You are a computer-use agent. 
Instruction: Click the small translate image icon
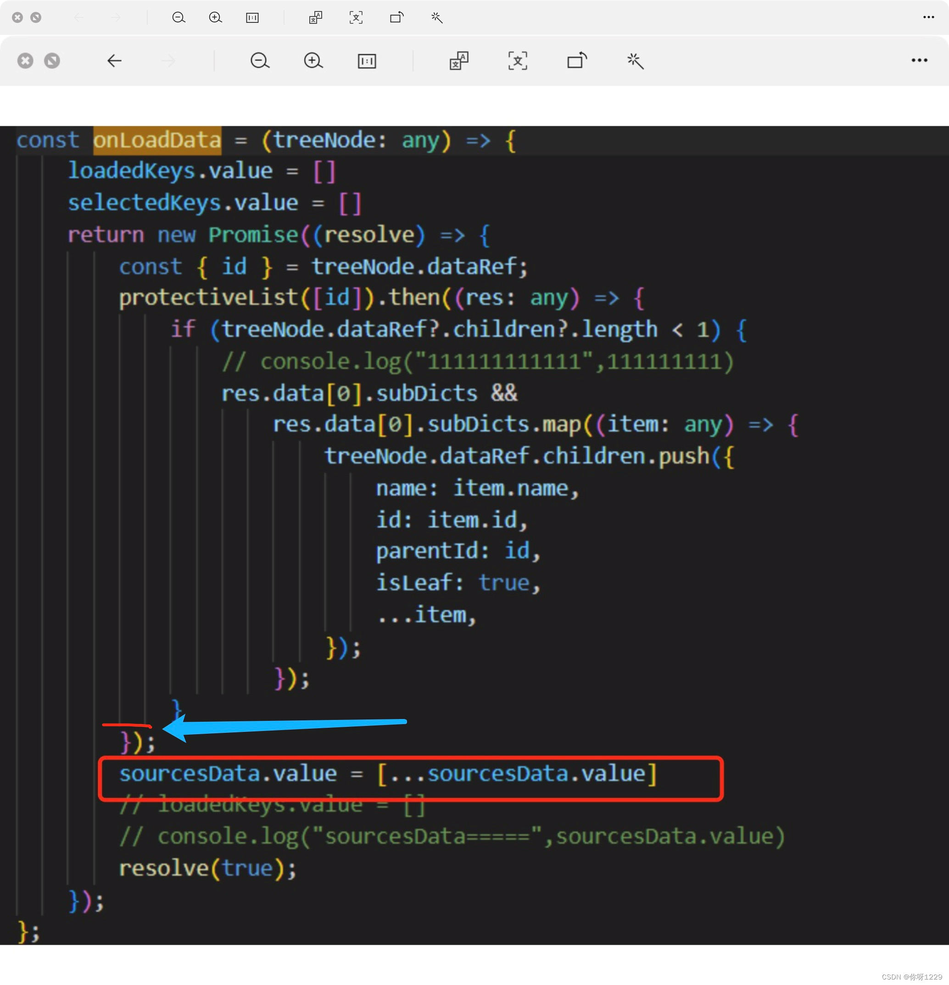pos(315,17)
